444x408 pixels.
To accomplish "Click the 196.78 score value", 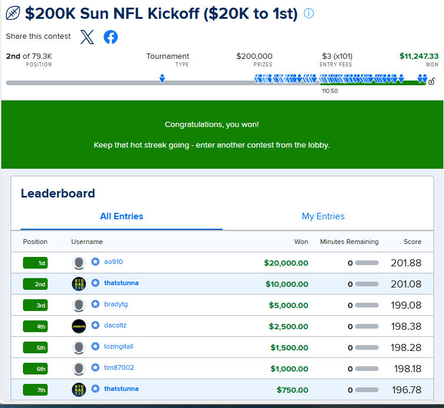I will tap(407, 390).
